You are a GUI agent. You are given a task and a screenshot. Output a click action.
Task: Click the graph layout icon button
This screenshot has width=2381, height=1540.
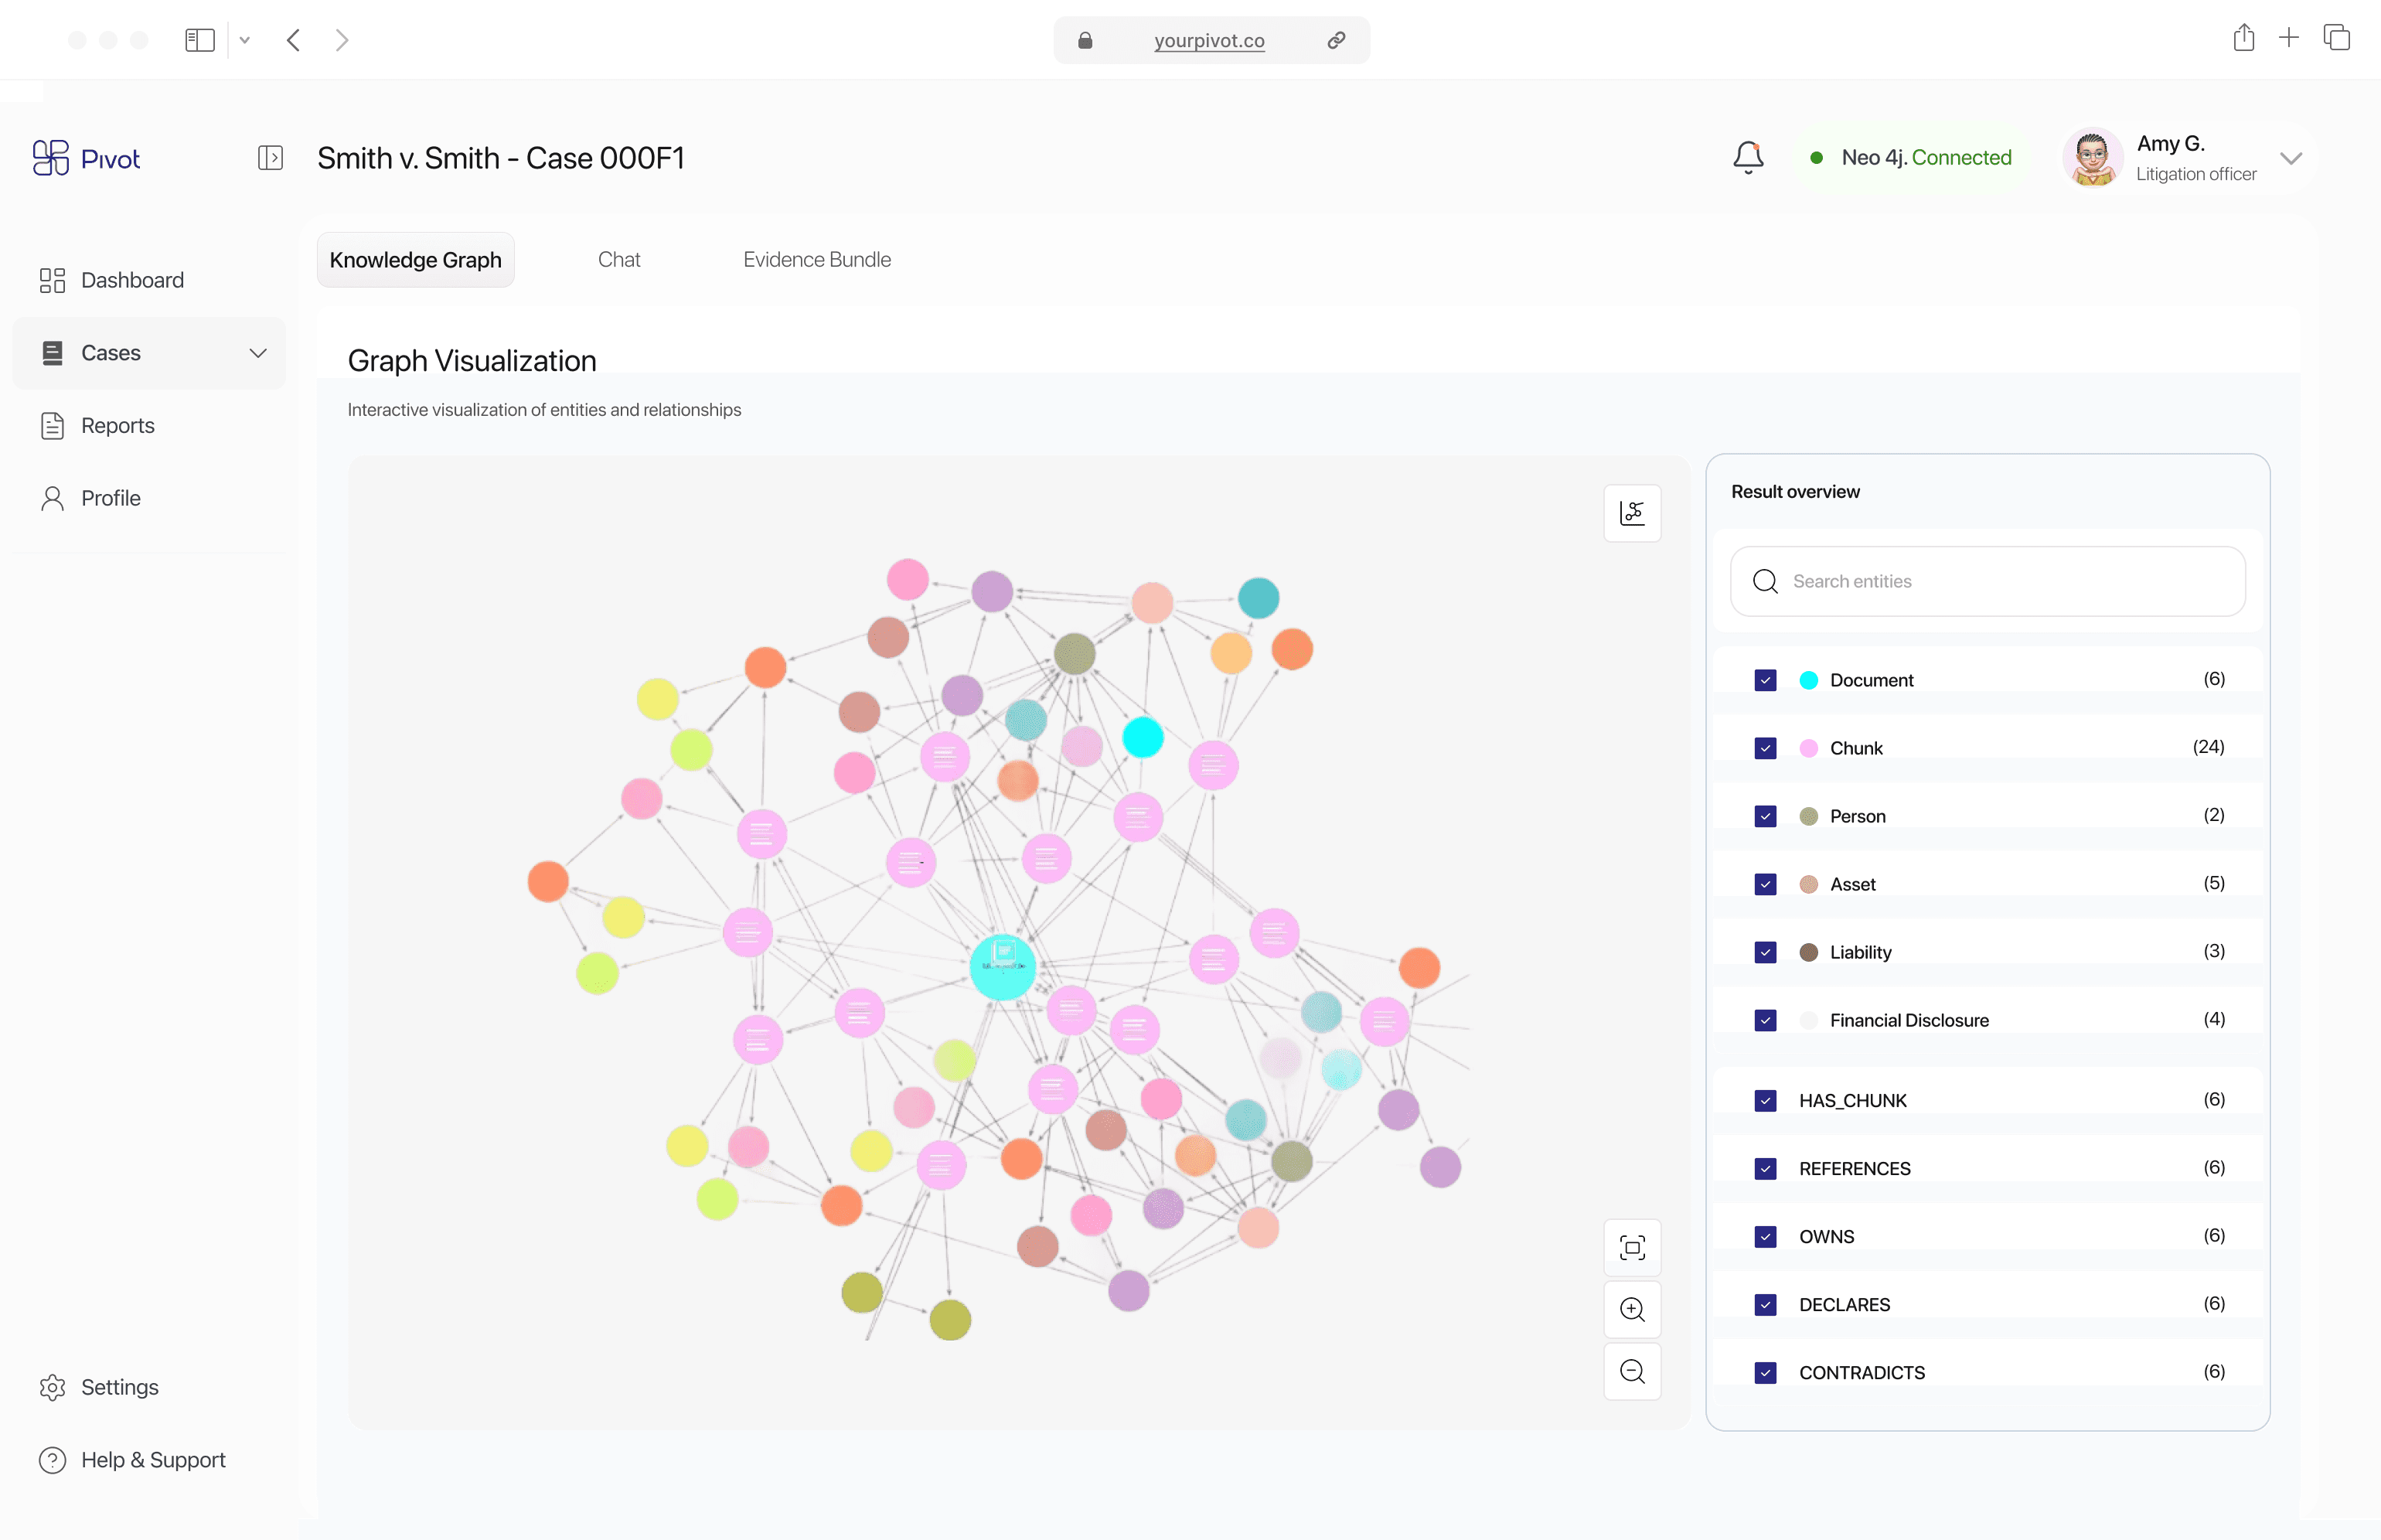pos(1632,513)
